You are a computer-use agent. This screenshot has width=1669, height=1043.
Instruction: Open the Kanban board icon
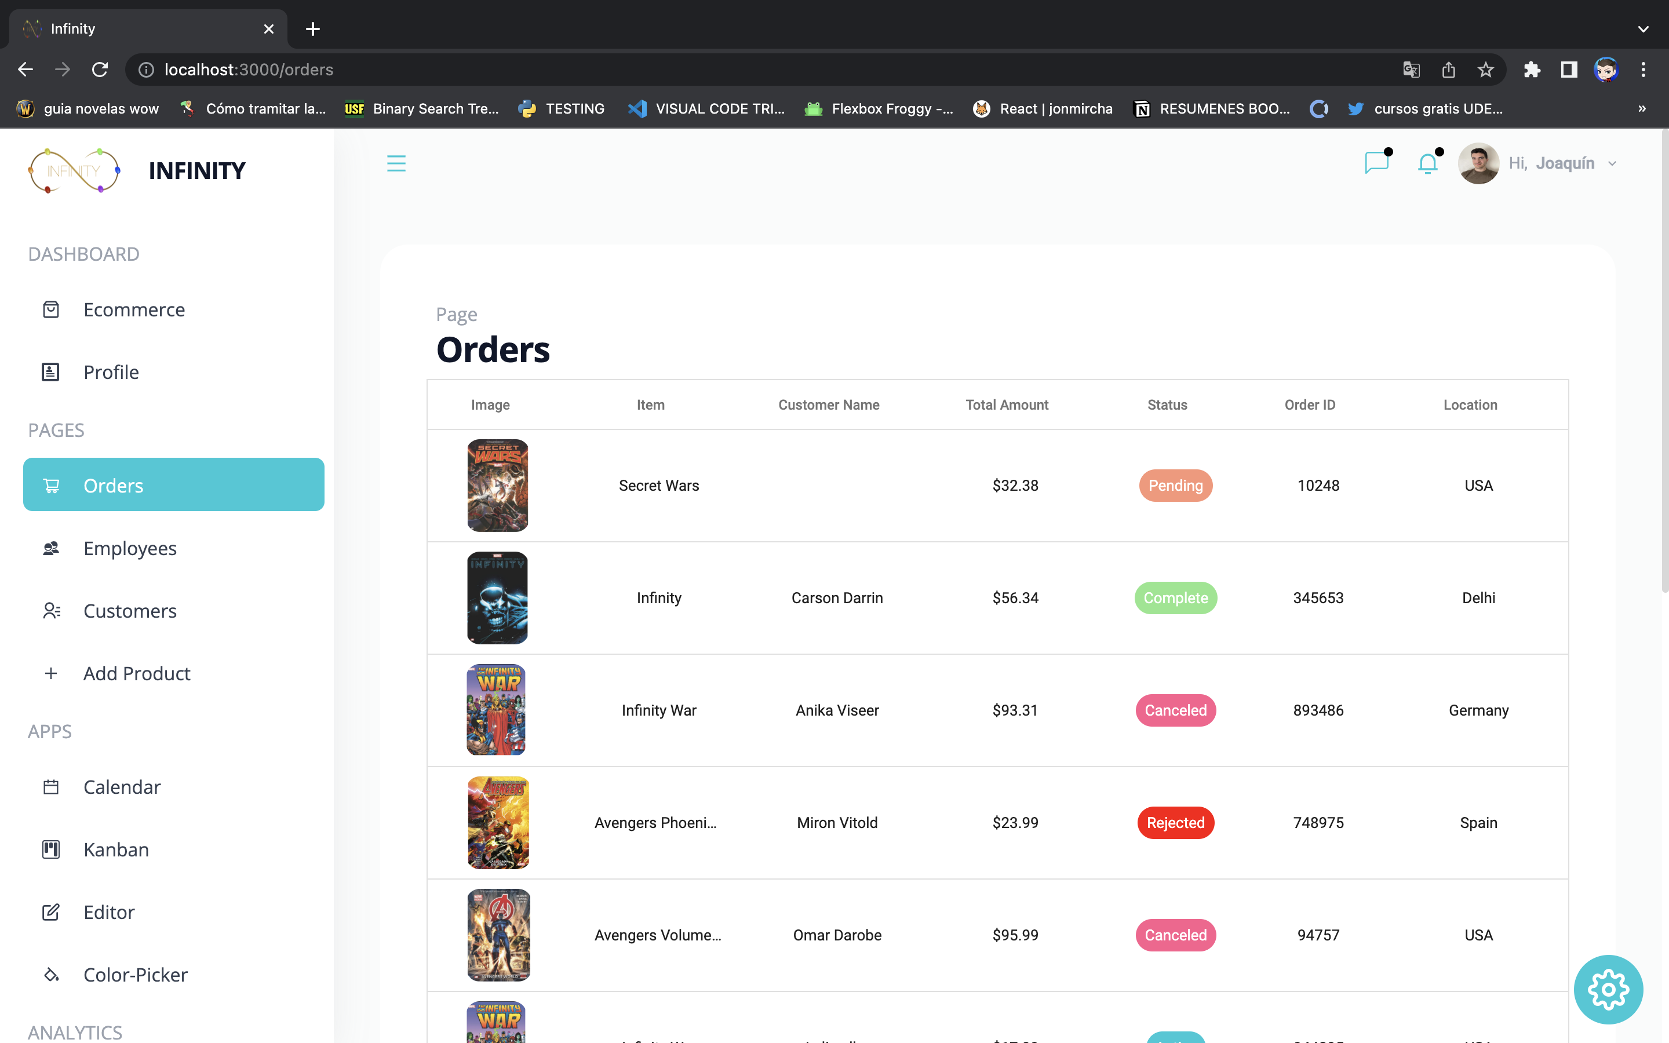tap(51, 849)
